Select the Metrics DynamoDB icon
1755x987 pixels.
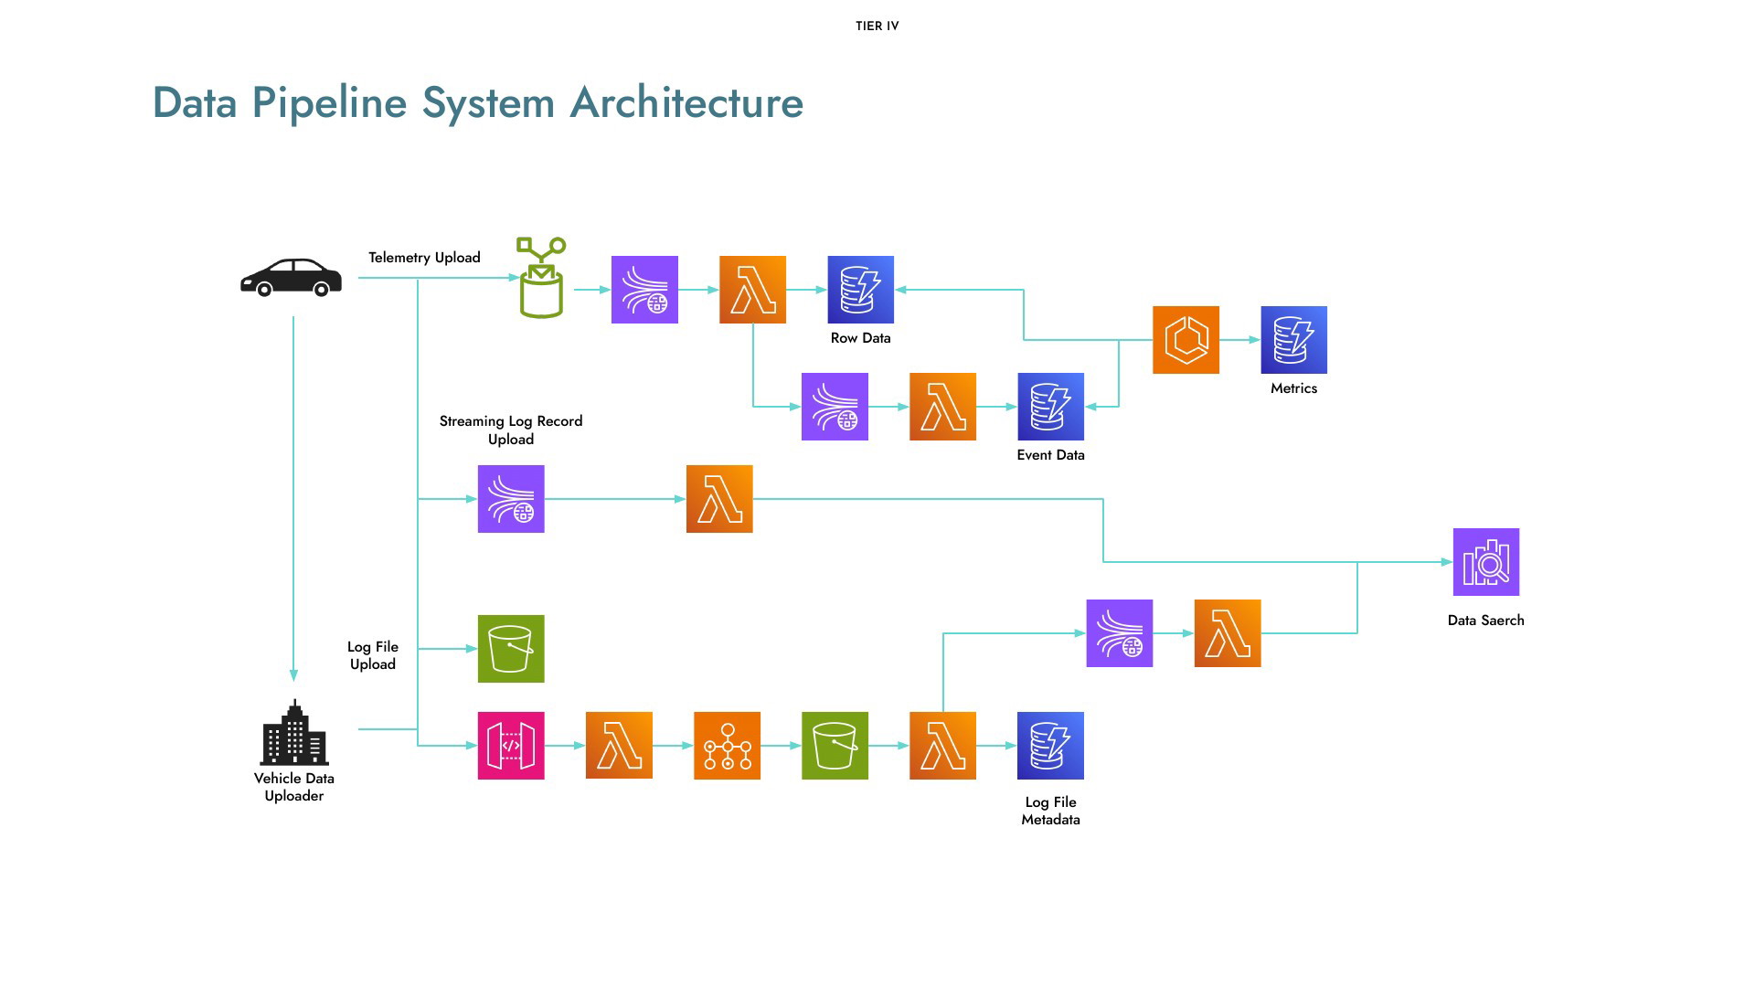1293,340
